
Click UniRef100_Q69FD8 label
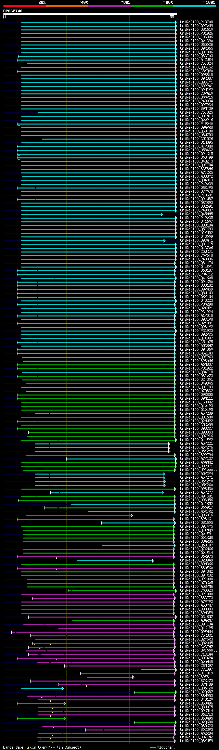pos(196,131)
